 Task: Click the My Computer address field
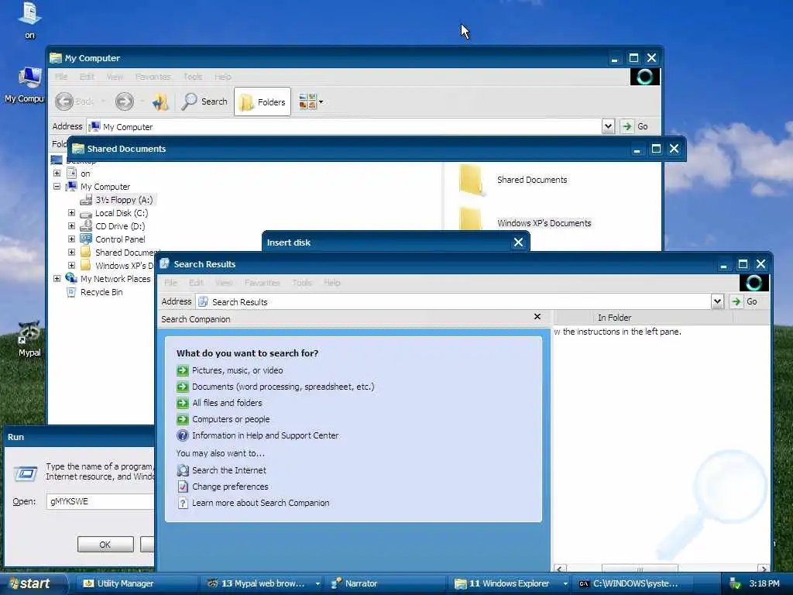344,126
